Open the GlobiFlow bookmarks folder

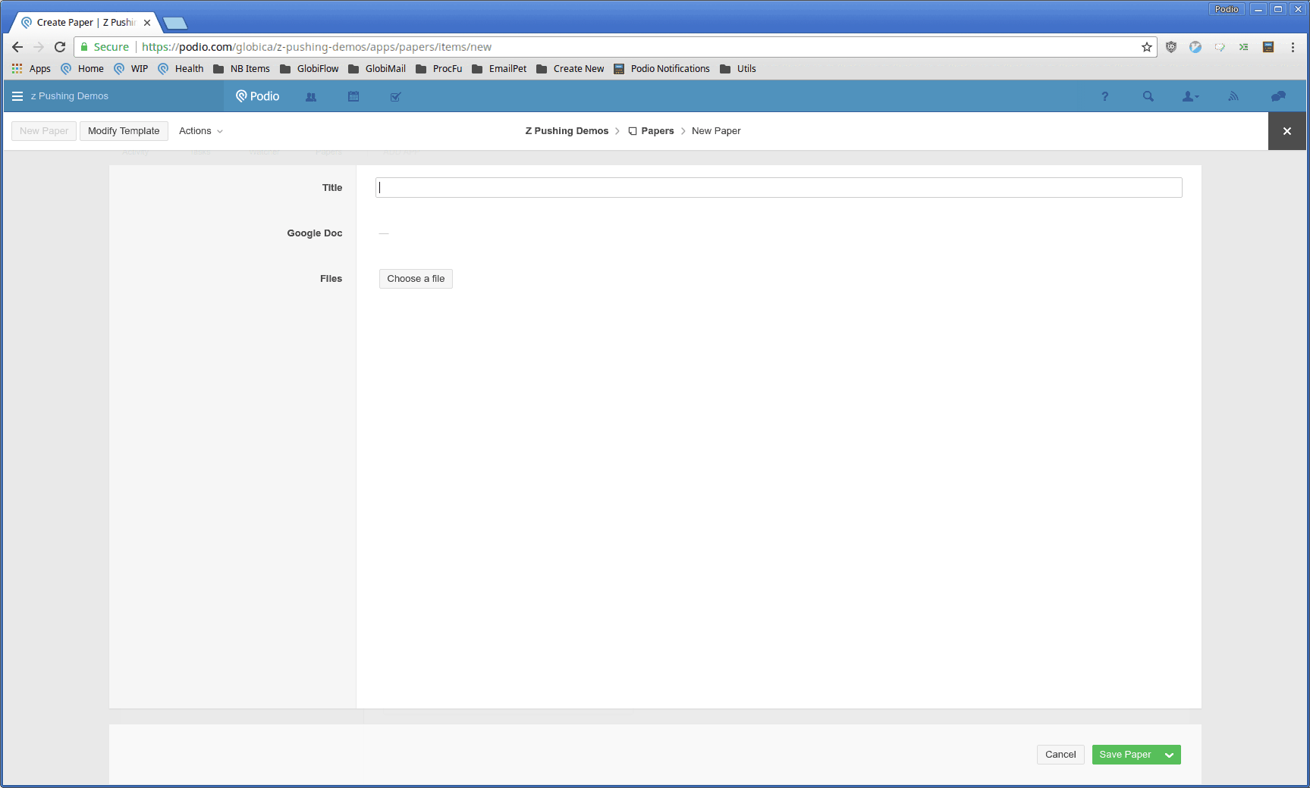(309, 69)
